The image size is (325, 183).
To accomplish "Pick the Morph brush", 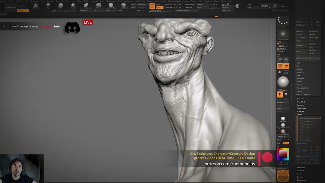I will (73, 6).
